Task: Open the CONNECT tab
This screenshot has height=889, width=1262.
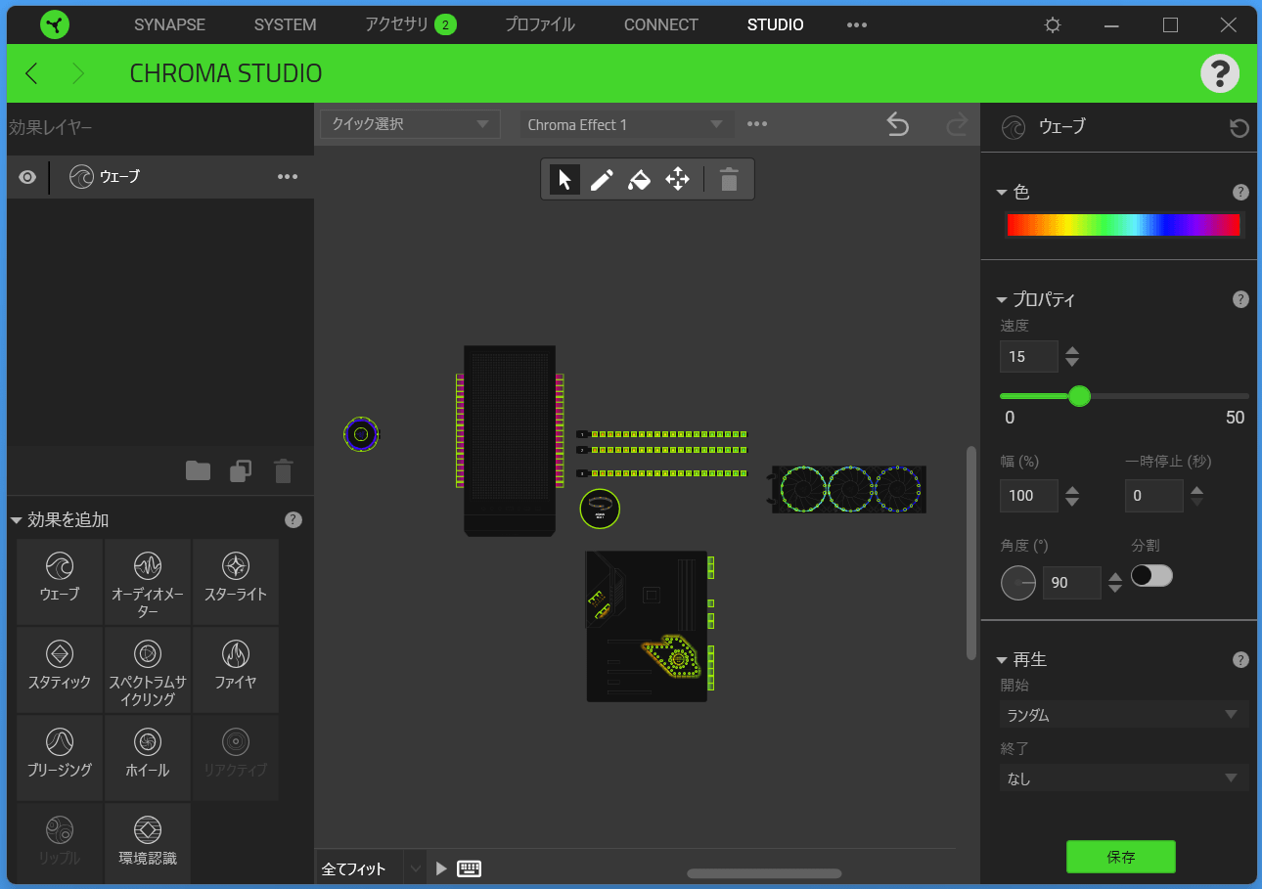Action: coord(661,24)
